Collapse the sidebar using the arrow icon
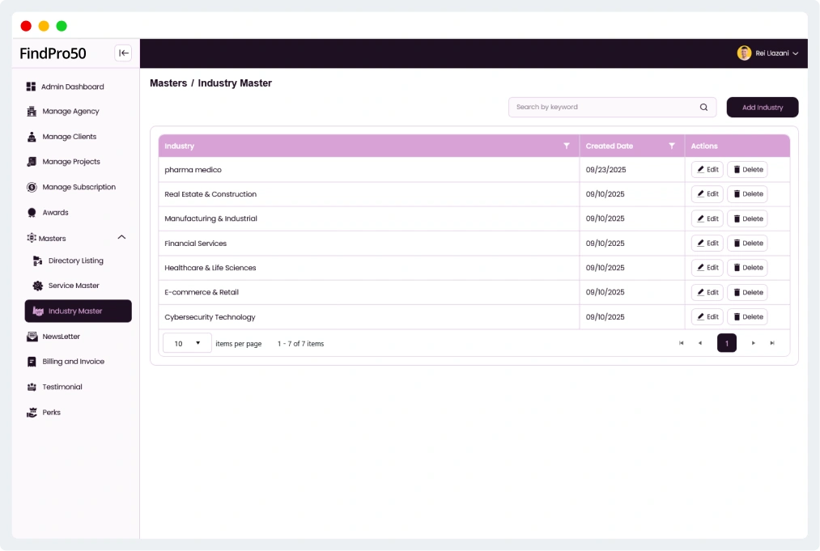This screenshot has width=820, height=551. coord(123,53)
